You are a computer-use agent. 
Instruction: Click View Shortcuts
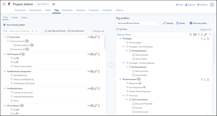[76, 31]
